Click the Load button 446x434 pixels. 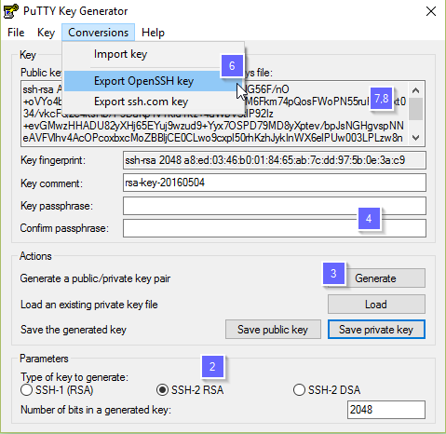click(x=376, y=305)
